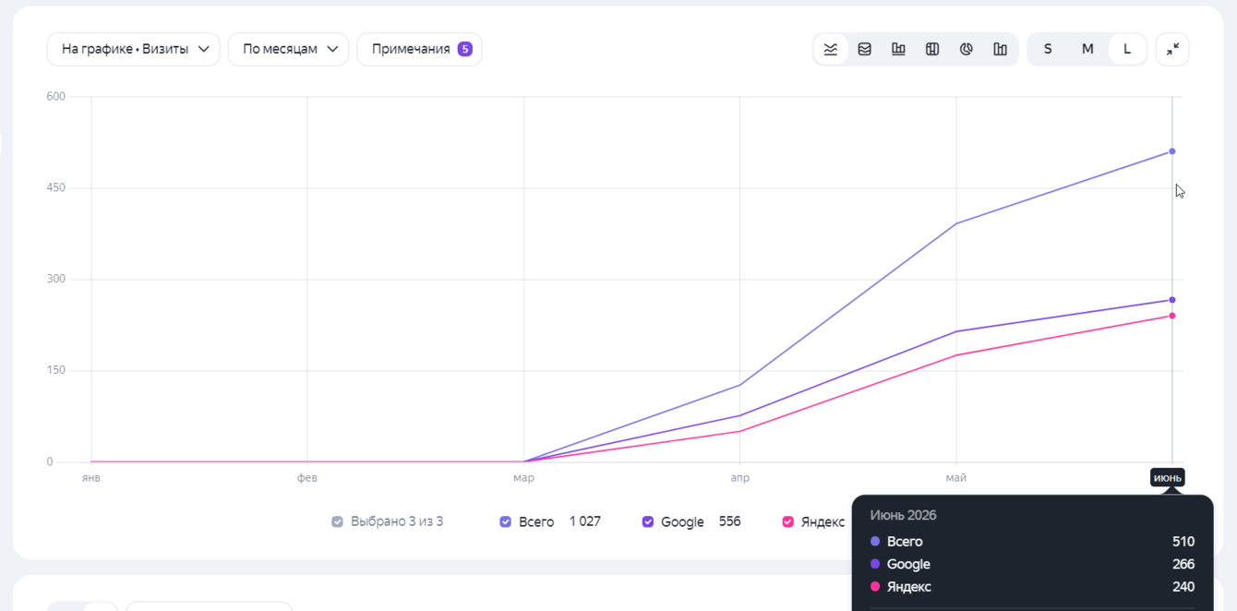Disable the Яндекс series checkbox
Image resolution: width=1237 pixels, height=611 pixels.
click(x=787, y=521)
